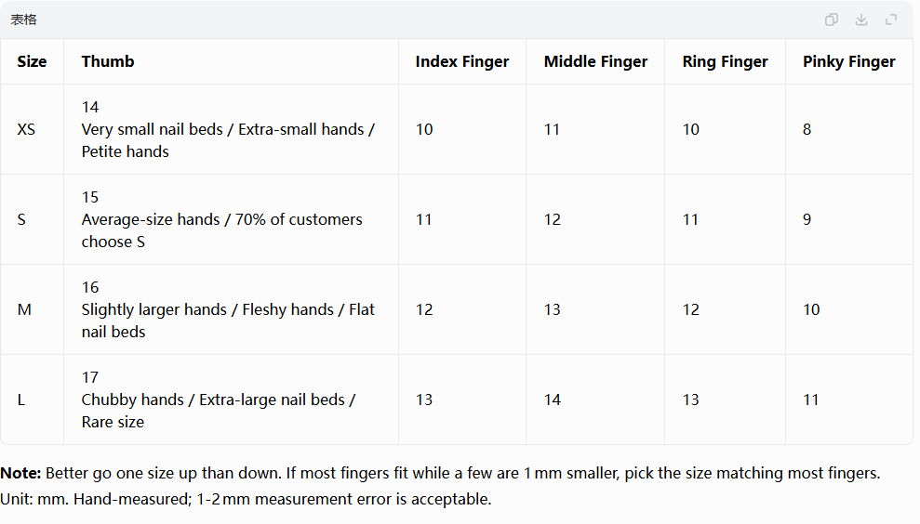Select the Pinky Finger column header
Viewport: 920px width, 524px height.
[x=849, y=61]
